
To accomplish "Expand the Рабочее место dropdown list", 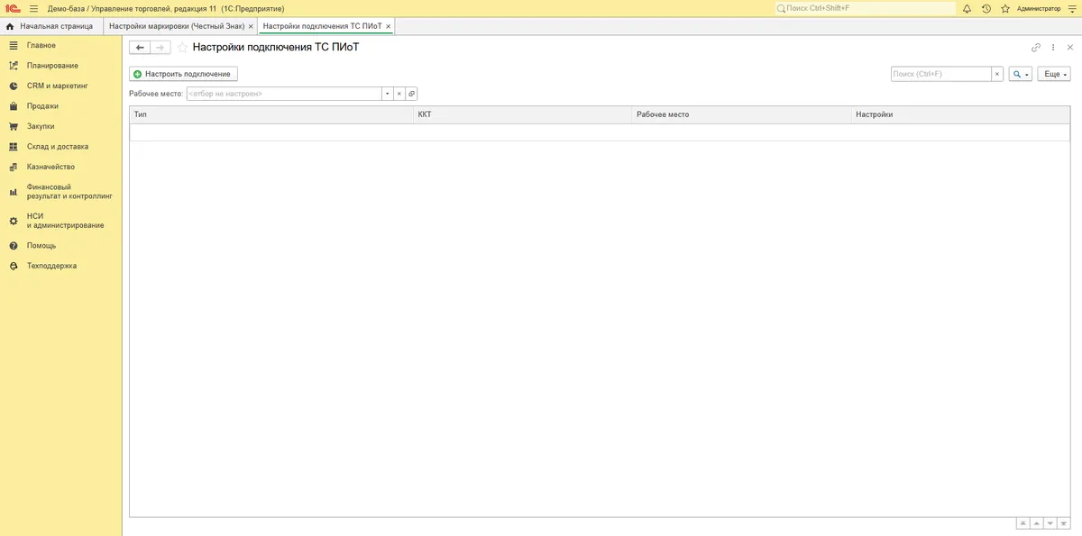I will pyautogui.click(x=387, y=94).
